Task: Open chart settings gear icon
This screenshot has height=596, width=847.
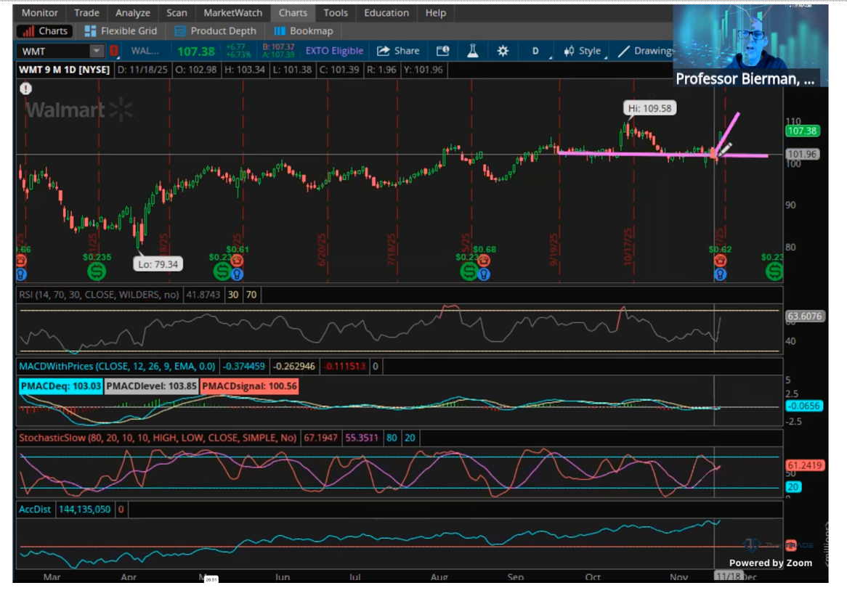Action: point(503,51)
